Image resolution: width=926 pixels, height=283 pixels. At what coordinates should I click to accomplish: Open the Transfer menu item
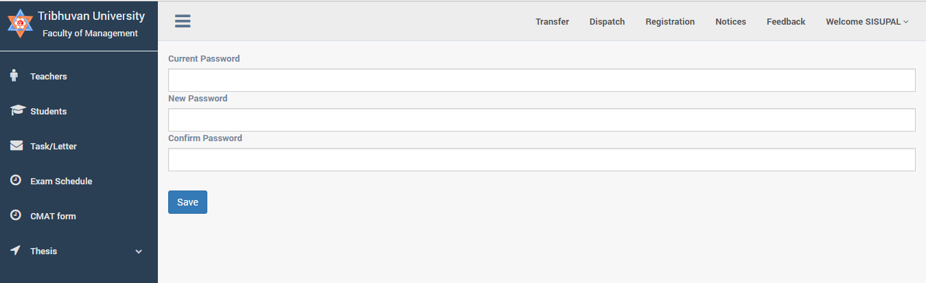click(x=552, y=22)
